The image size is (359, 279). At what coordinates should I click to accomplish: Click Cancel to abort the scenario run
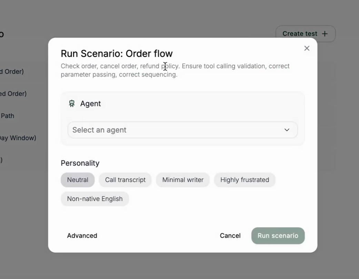(230, 235)
